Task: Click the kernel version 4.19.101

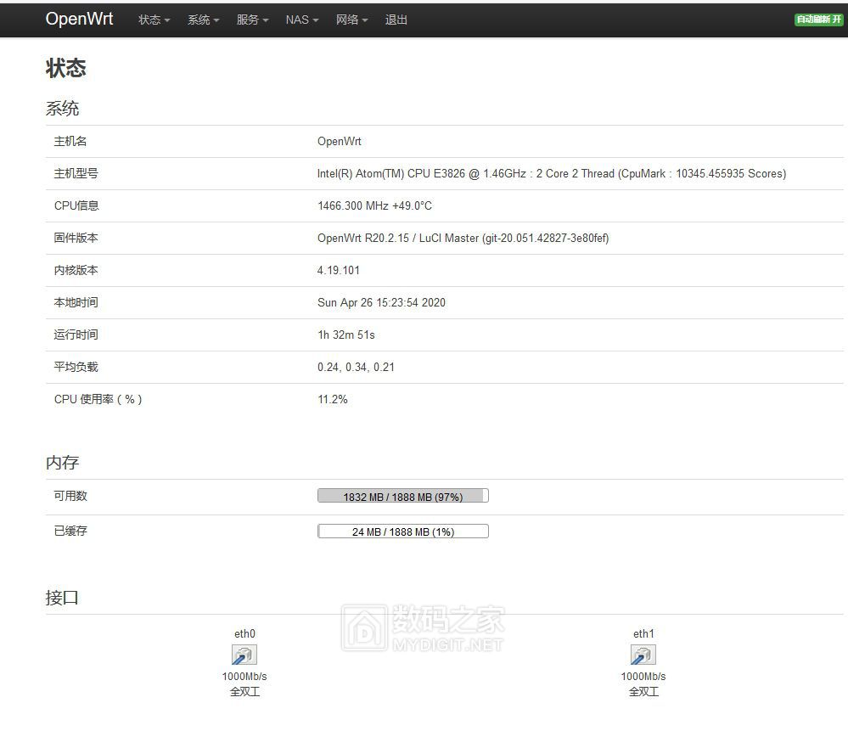Action: point(339,270)
